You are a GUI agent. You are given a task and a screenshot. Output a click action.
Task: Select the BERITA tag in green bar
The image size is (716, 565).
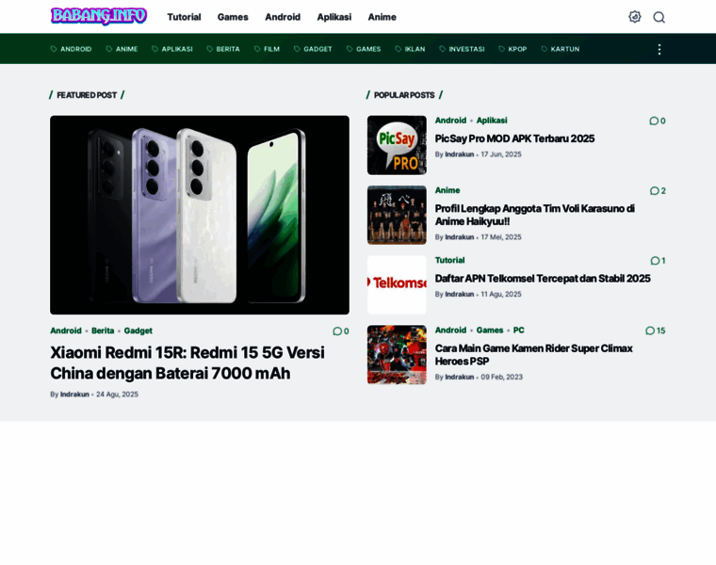[x=223, y=49]
